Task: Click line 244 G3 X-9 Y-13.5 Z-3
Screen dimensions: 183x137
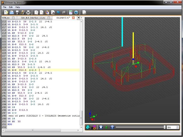Action: click(28, 104)
